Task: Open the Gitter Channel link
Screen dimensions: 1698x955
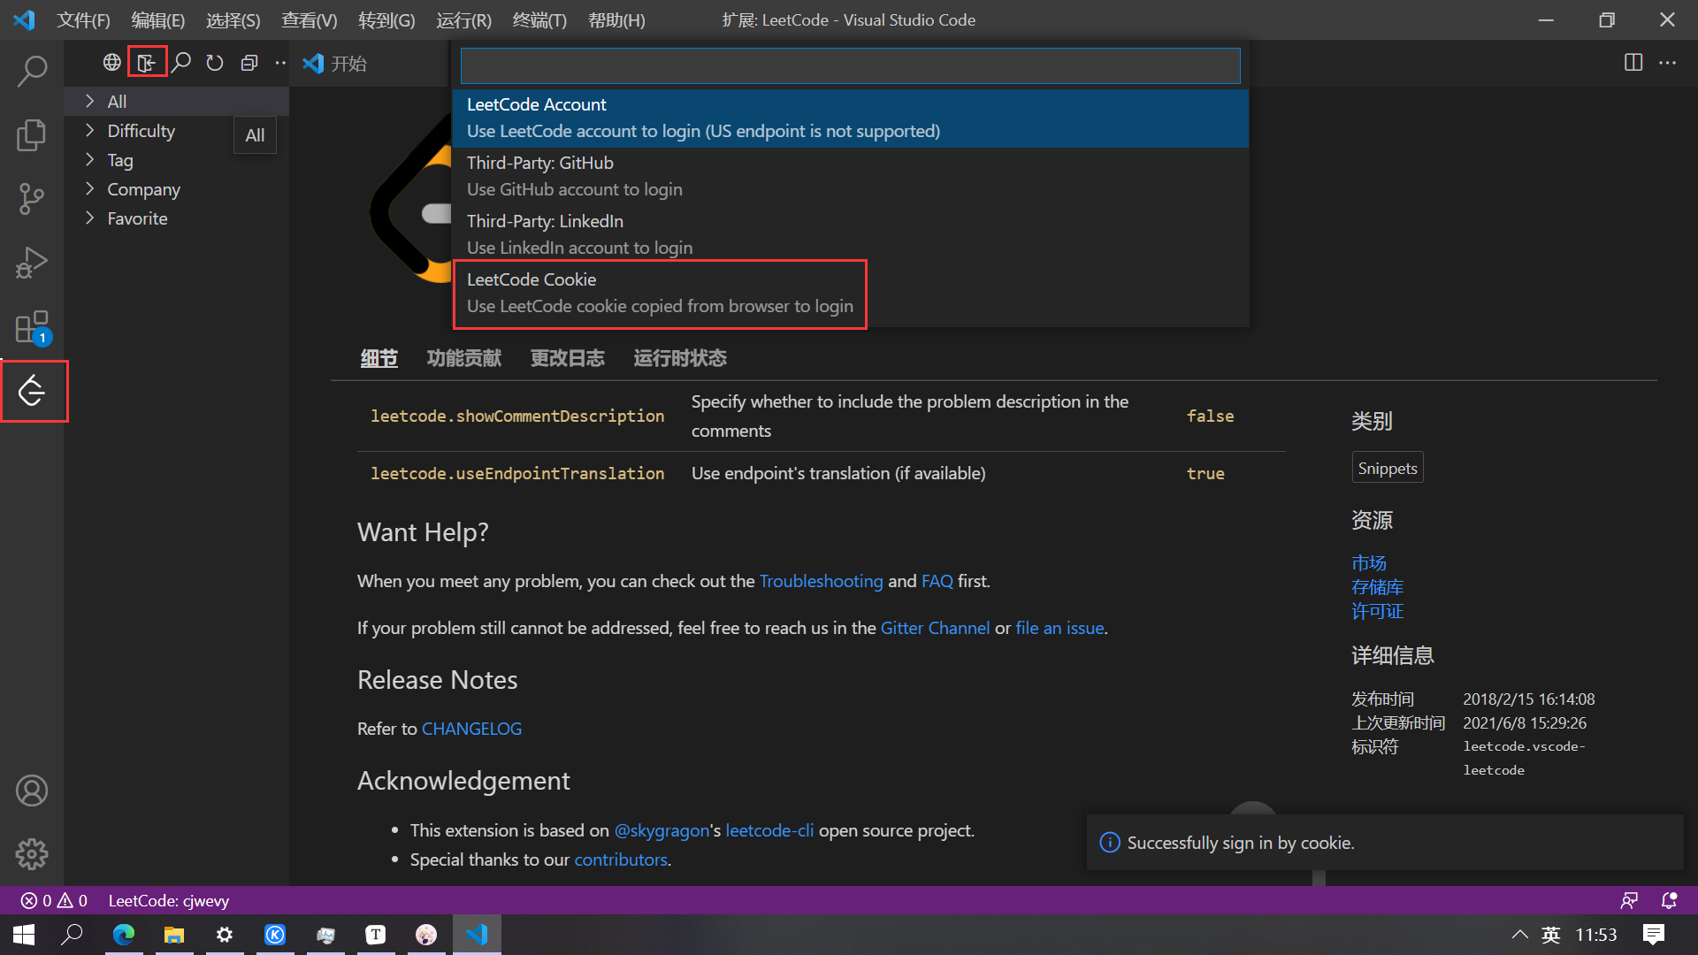Action: pos(935,628)
